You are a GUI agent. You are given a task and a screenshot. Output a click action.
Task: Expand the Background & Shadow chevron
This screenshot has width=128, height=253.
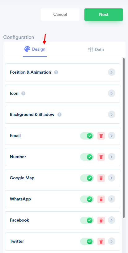[111, 115]
